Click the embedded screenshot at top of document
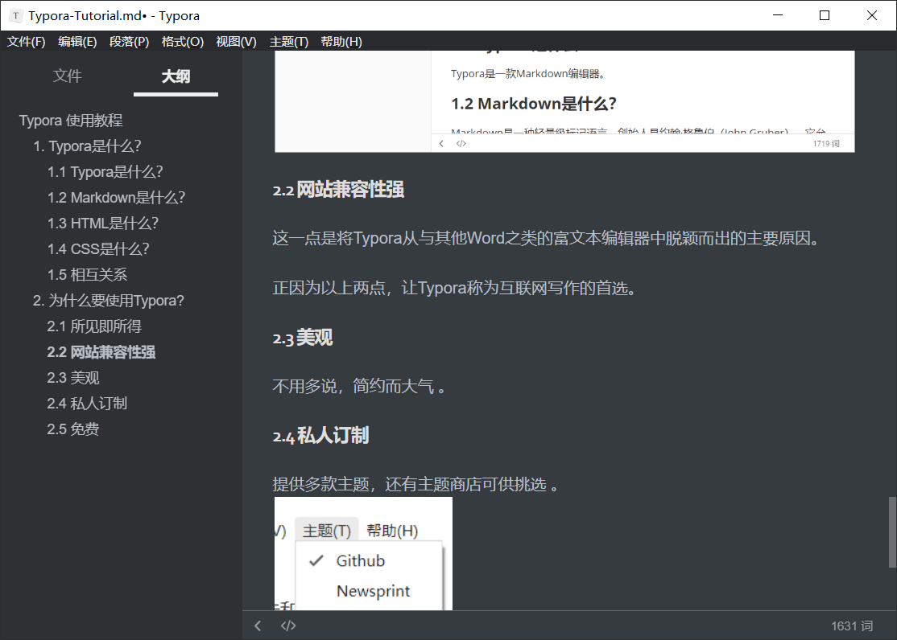The image size is (897, 640). coord(564,101)
